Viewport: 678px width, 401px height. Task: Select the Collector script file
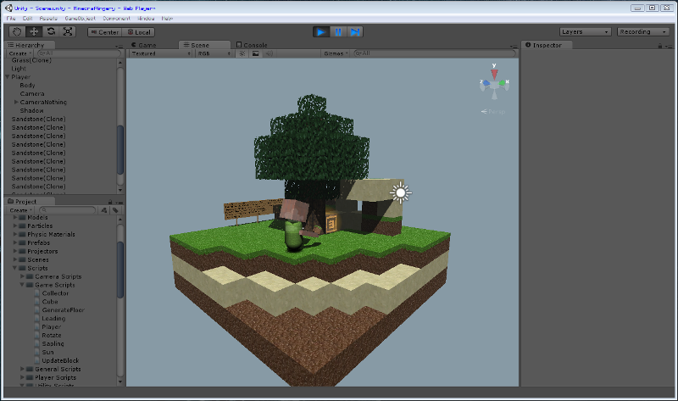pyautogui.click(x=55, y=293)
